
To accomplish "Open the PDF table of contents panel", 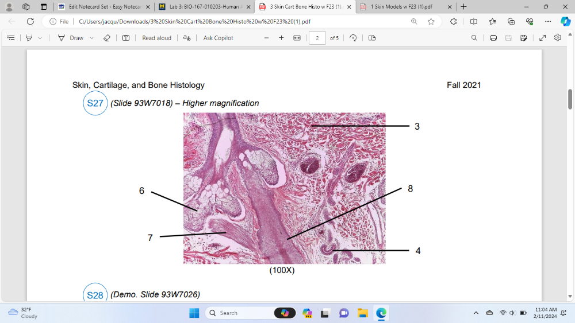I will click(x=11, y=38).
